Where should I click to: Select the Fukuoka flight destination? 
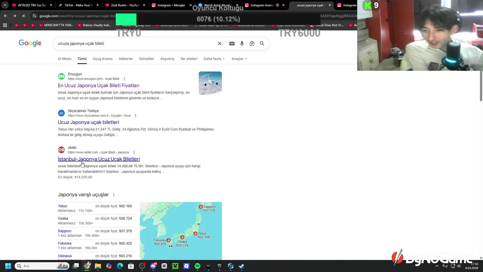pyautogui.click(x=65, y=243)
